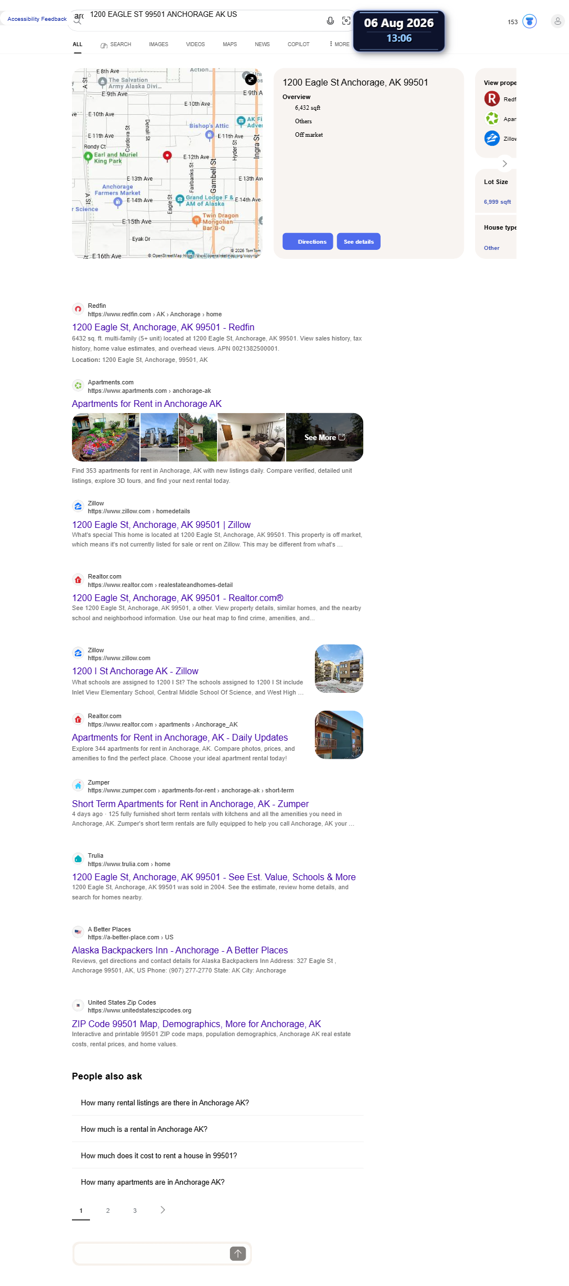569x1286 pixels.
Task: Click the 6,999 sqft lot size value
Action: (497, 201)
